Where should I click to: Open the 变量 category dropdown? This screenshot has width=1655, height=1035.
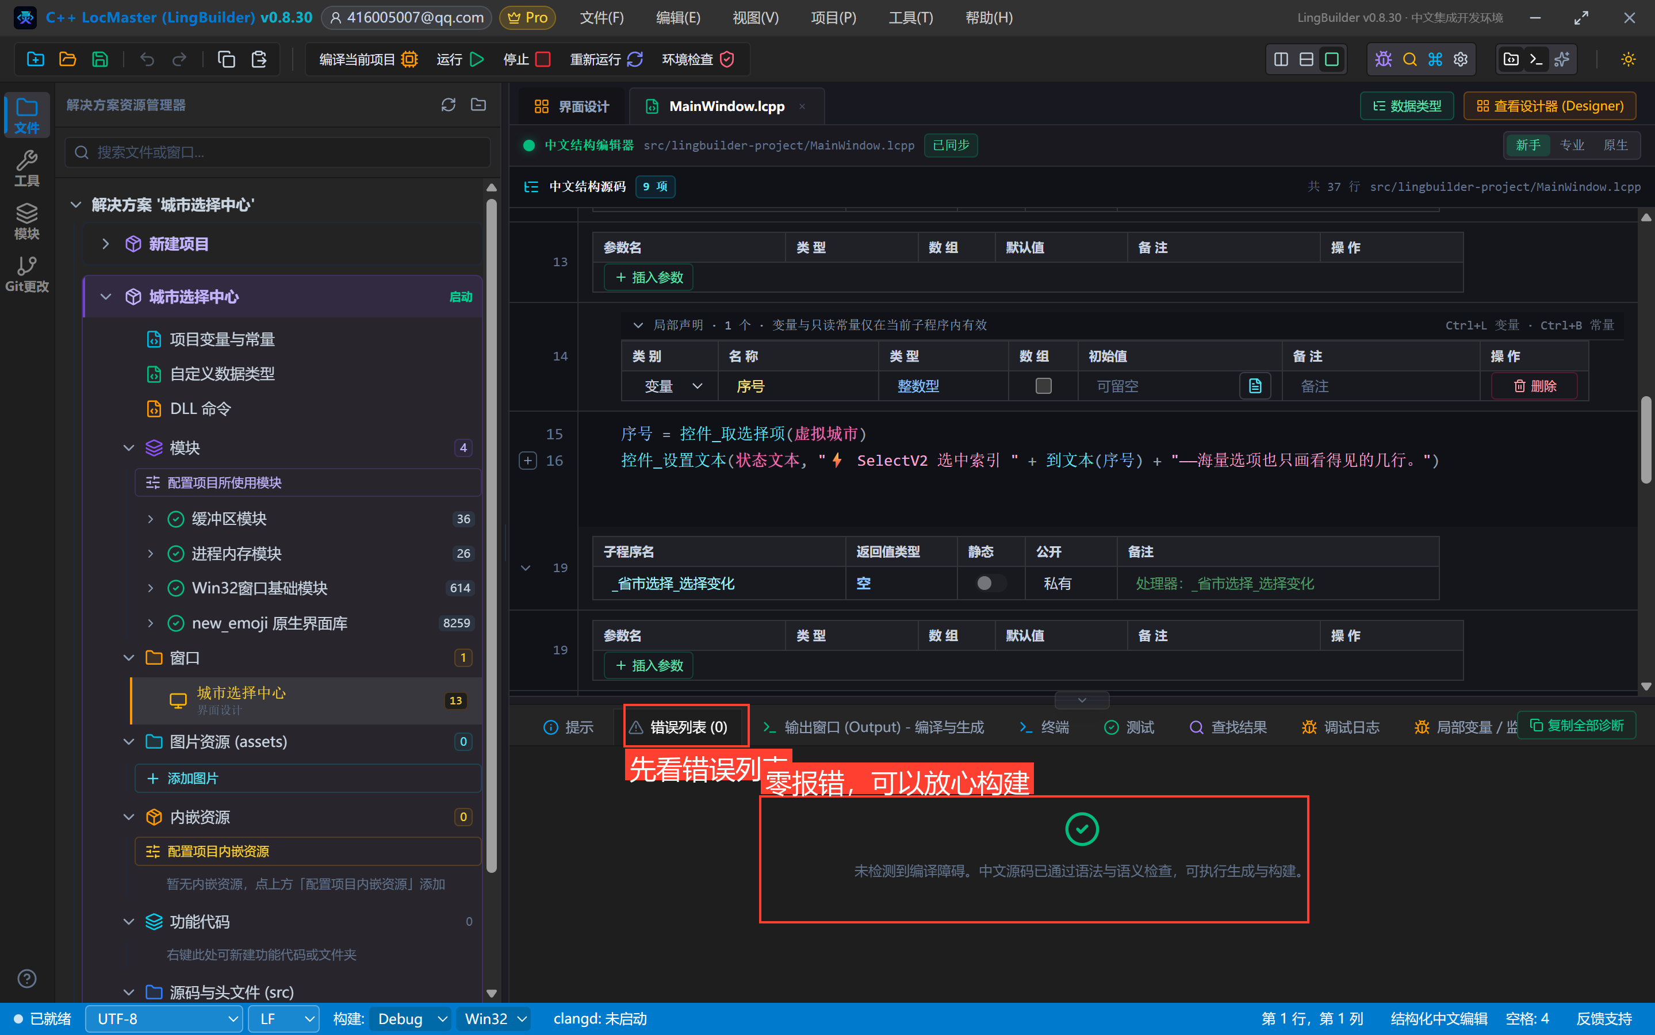pyautogui.click(x=671, y=386)
